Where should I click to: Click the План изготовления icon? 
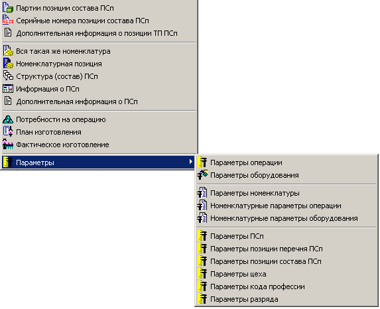[x=8, y=132]
